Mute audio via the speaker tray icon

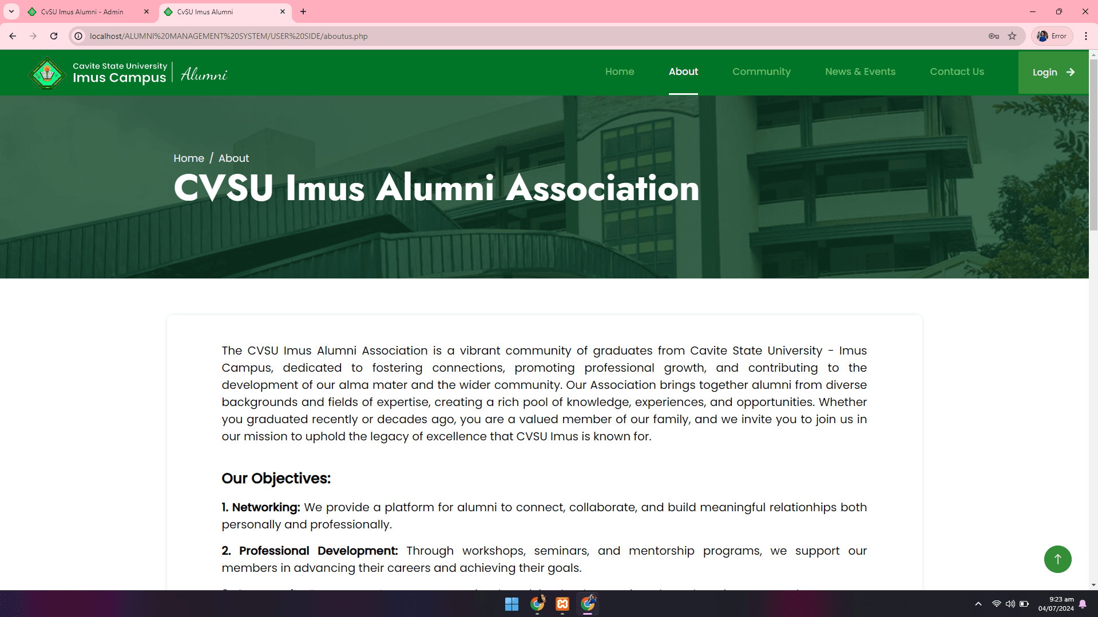coord(1009,603)
